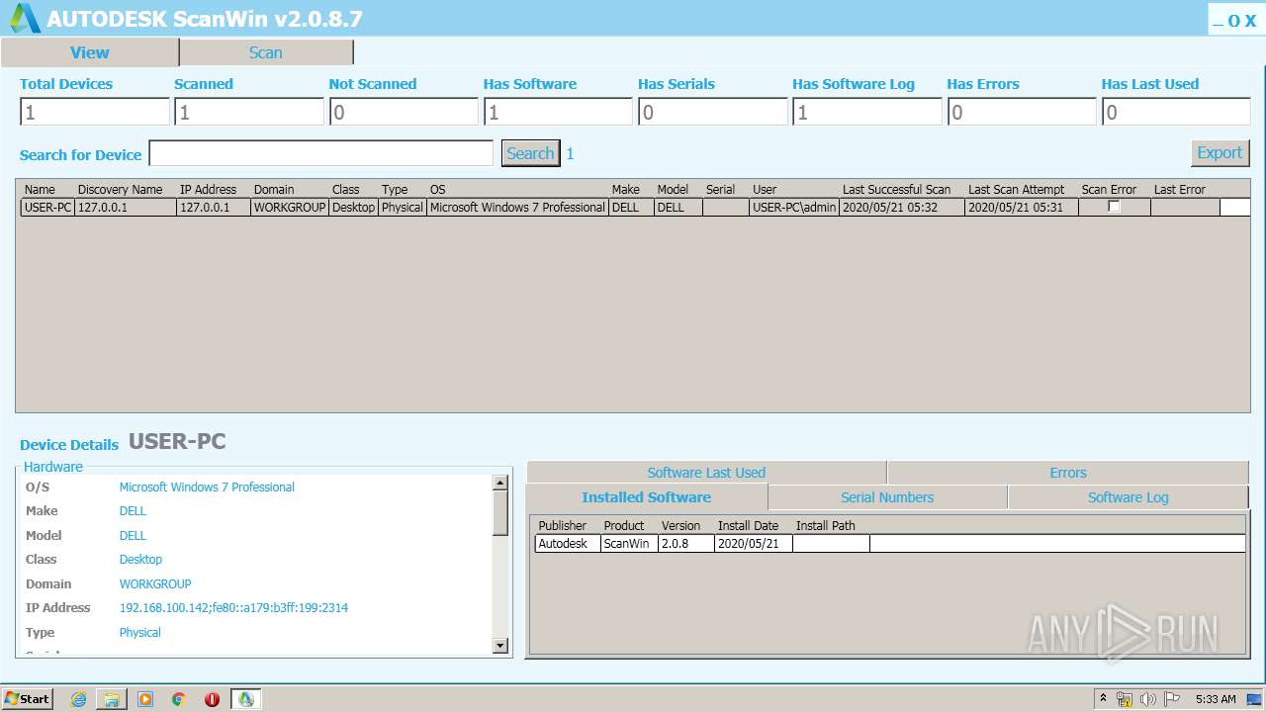This screenshot has width=1266, height=712.
Task: Click the Microsoft Windows 7 Professional table cell
Action: pos(517,208)
